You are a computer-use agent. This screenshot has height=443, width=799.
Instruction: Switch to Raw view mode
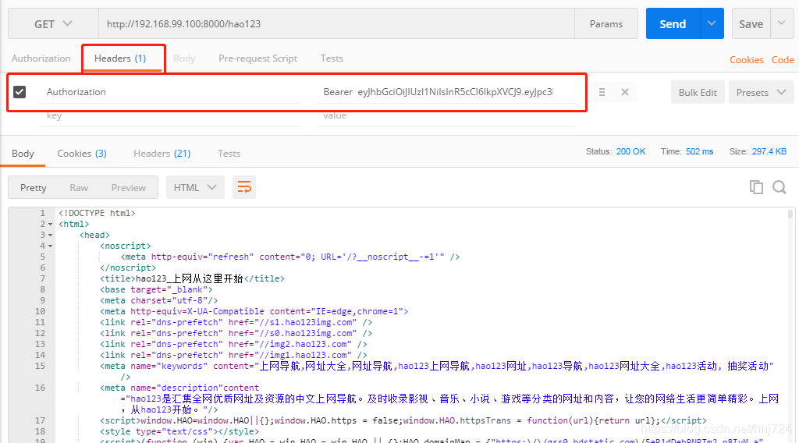tap(79, 188)
